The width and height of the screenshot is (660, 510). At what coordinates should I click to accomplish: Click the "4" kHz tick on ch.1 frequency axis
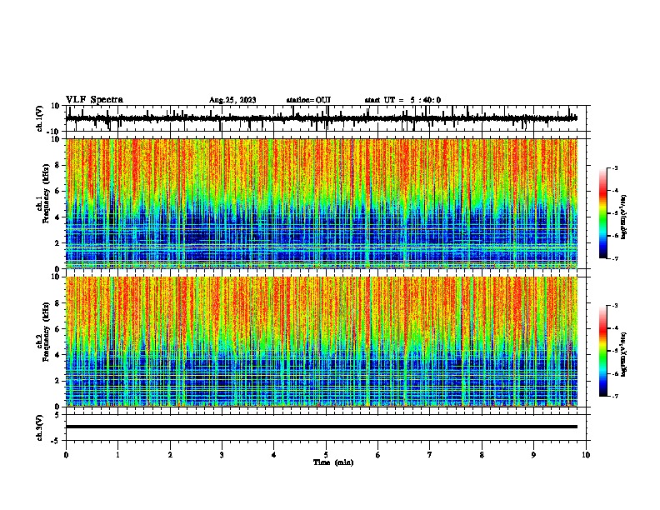pyautogui.click(x=57, y=217)
